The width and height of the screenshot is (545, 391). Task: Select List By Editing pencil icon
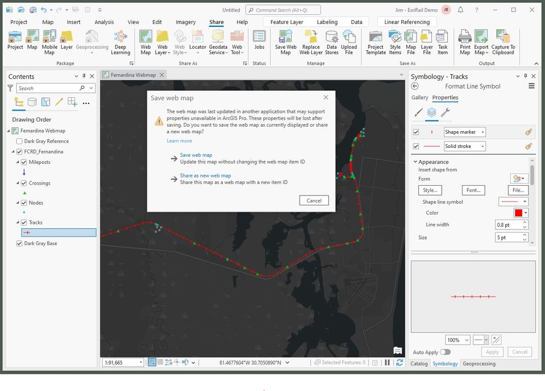coord(59,102)
